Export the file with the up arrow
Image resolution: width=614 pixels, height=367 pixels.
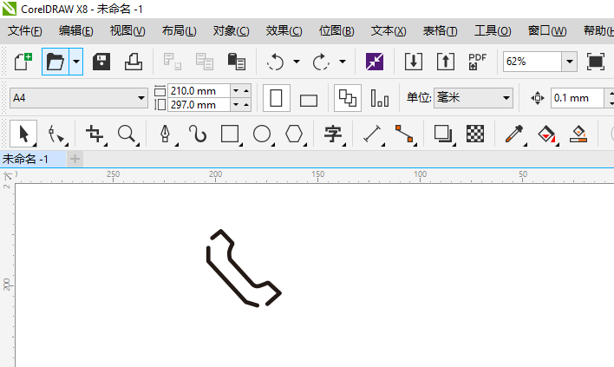point(446,62)
